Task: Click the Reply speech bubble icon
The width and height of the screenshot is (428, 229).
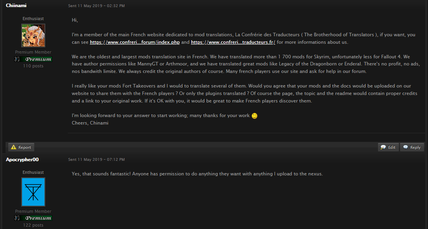Action: [x=406, y=147]
